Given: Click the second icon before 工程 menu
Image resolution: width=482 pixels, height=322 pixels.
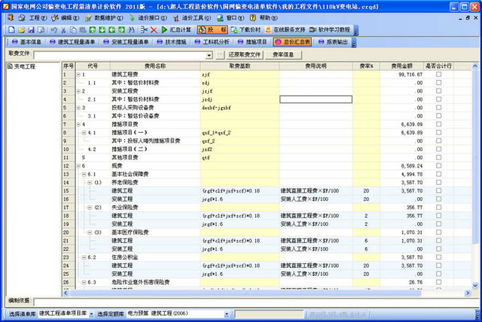Looking at the screenshot, I should 21,18.
